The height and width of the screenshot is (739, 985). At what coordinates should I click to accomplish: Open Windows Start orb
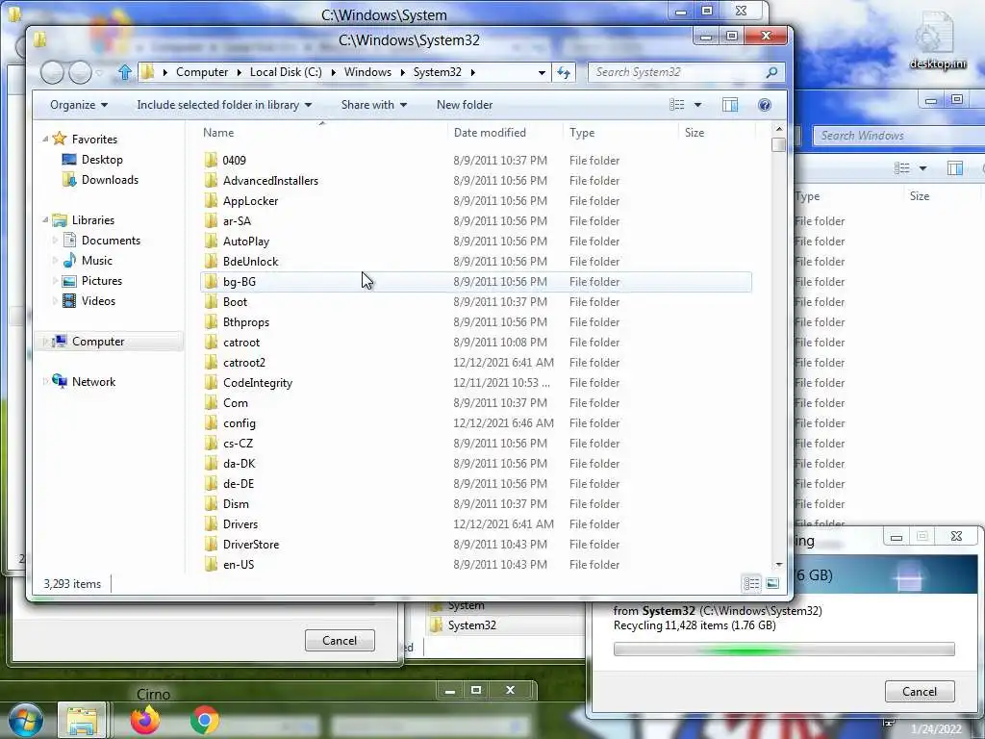[25, 720]
